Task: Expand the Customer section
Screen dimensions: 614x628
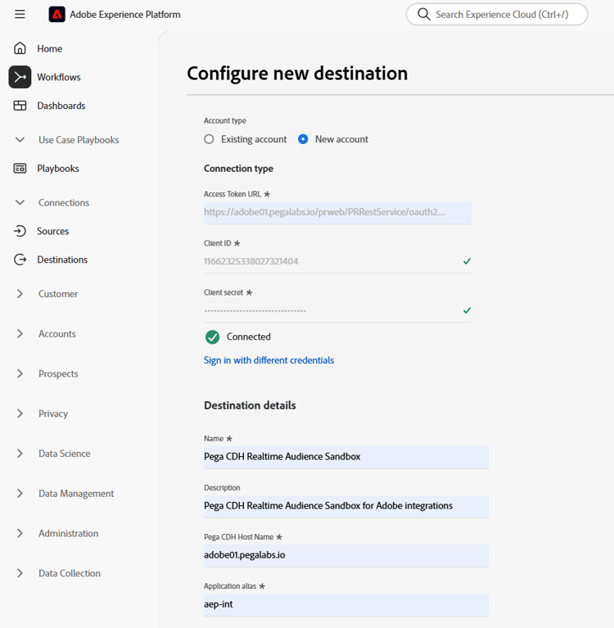Action: [20, 293]
